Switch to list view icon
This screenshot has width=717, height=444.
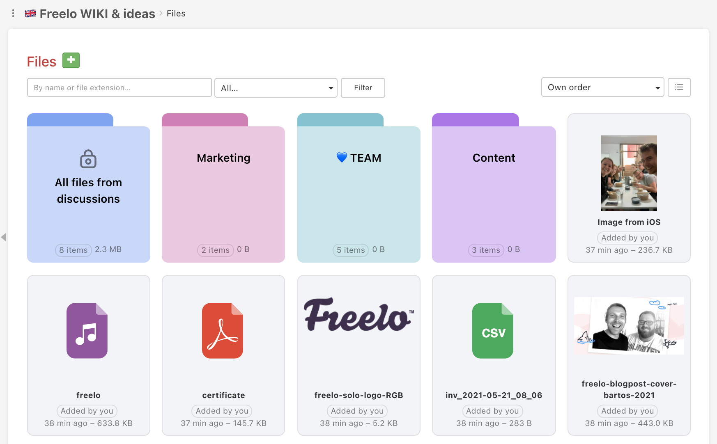click(679, 87)
